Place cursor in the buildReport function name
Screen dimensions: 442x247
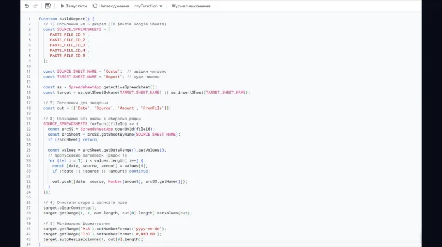click(x=73, y=19)
